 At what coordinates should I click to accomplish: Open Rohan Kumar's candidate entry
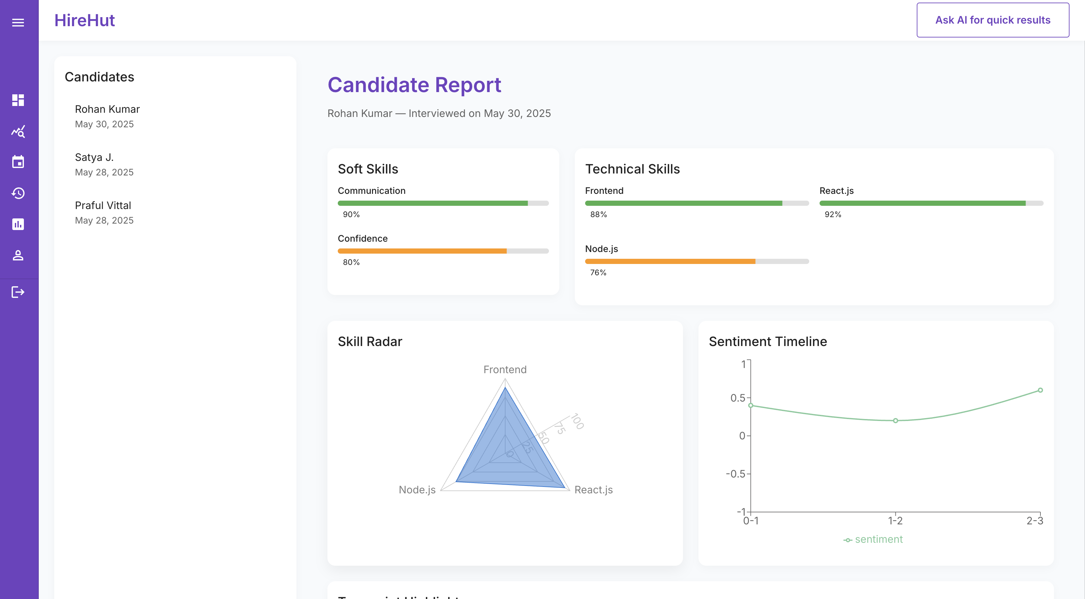pos(107,109)
